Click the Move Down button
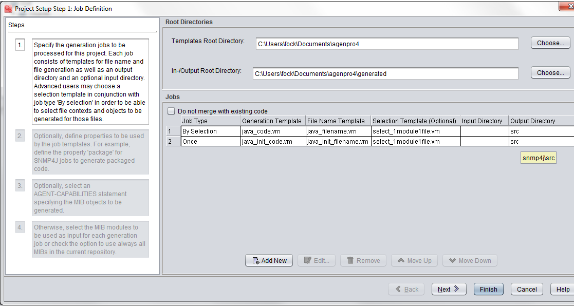 (470, 260)
